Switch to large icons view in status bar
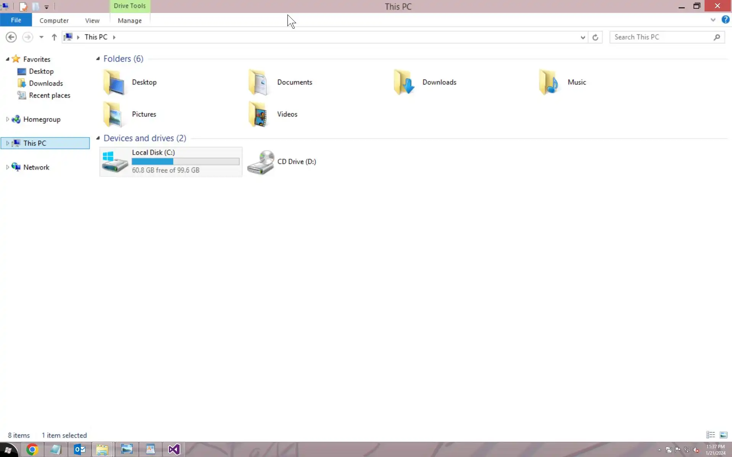The height and width of the screenshot is (457, 732). coord(723,435)
